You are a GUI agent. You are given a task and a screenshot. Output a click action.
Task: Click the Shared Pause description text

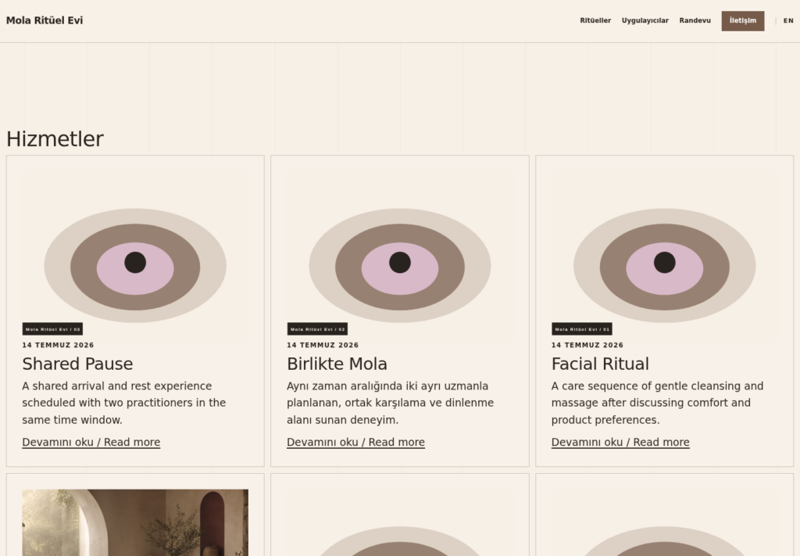[124, 403]
